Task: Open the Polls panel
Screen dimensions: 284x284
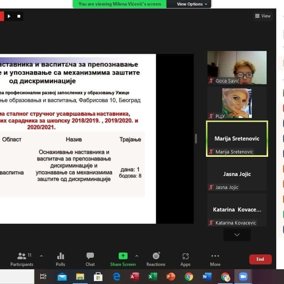Action: [x=61, y=259]
